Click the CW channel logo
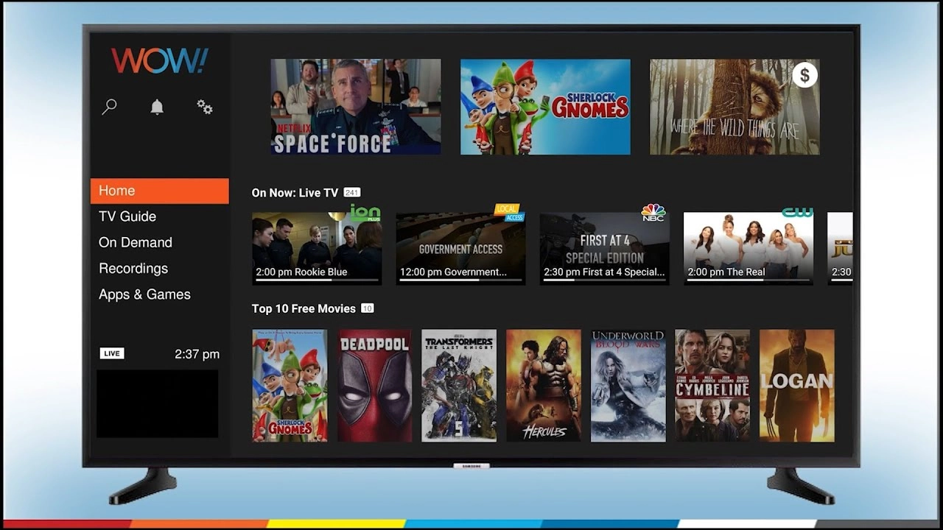Image resolution: width=943 pixels, height=530 pixels. (x=797, y=212)
